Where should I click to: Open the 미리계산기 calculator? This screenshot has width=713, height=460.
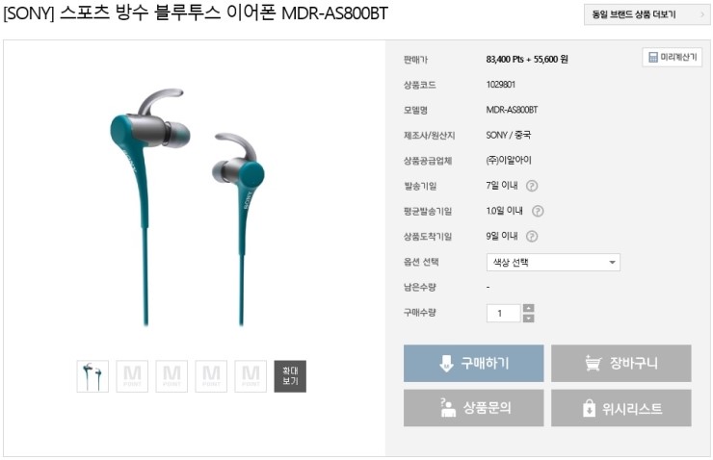click(x=673, y=57)
